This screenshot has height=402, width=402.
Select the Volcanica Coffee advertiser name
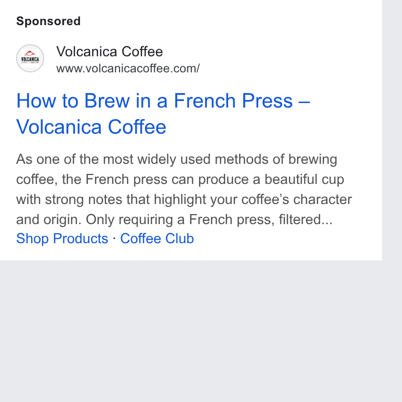[110, 52]
